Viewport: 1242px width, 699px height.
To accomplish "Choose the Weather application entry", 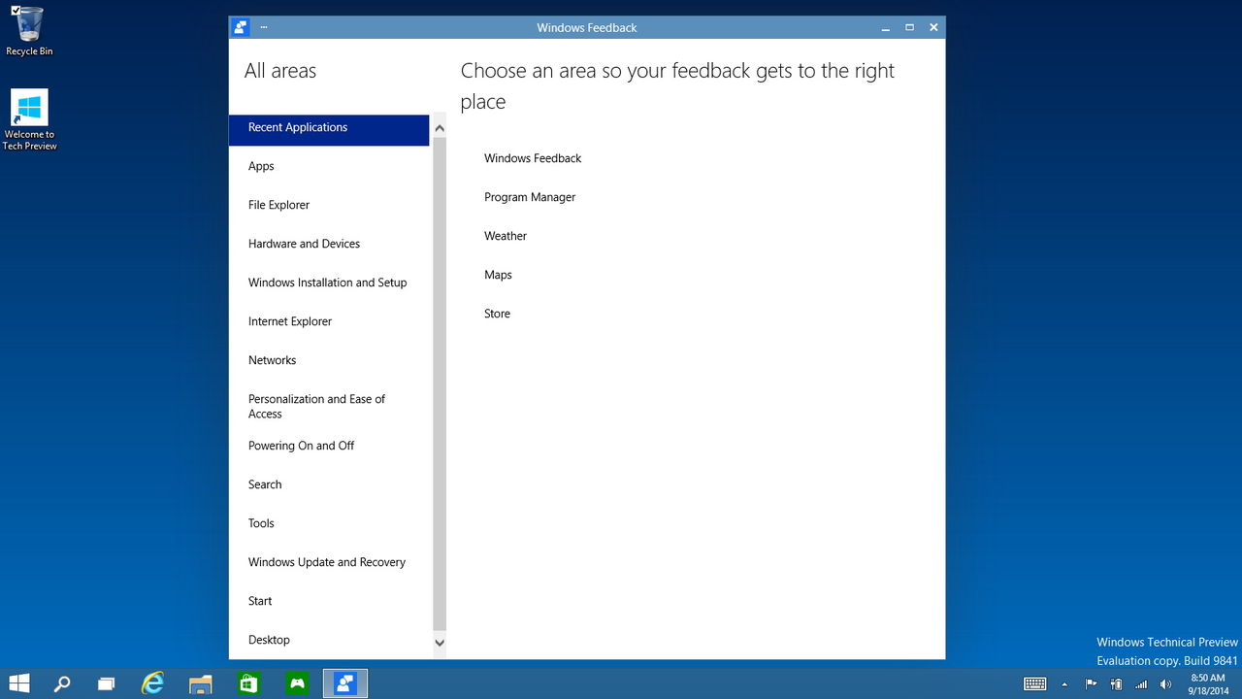I will pyautogui.click(x=506, y=236).
